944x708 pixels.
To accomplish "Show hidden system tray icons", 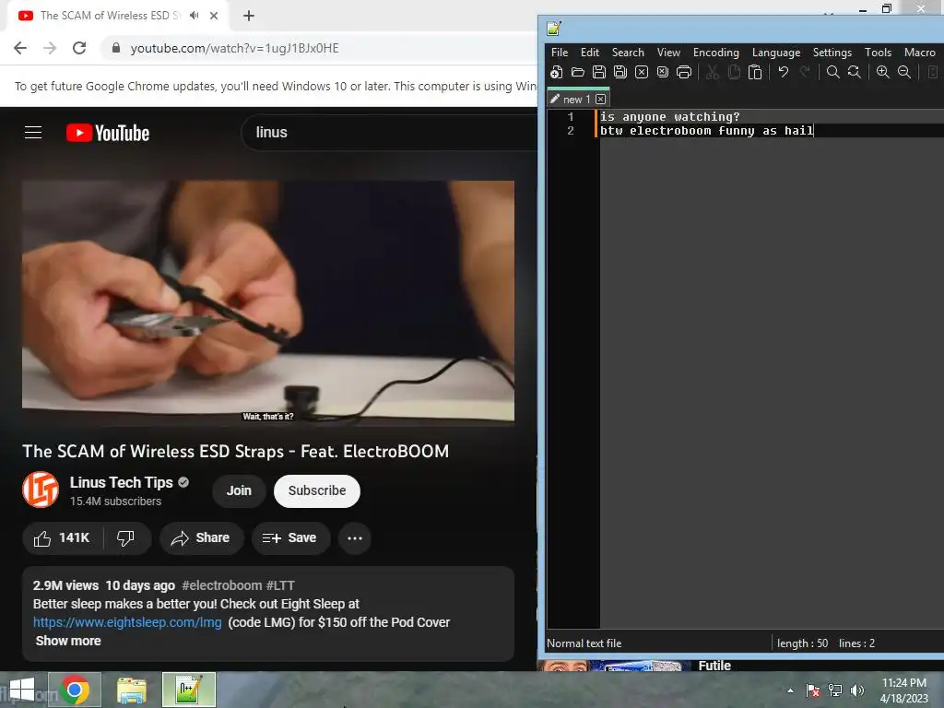I will coord(790,690).
